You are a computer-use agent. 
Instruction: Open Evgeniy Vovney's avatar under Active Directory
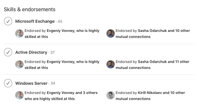(x=19, y=64)
